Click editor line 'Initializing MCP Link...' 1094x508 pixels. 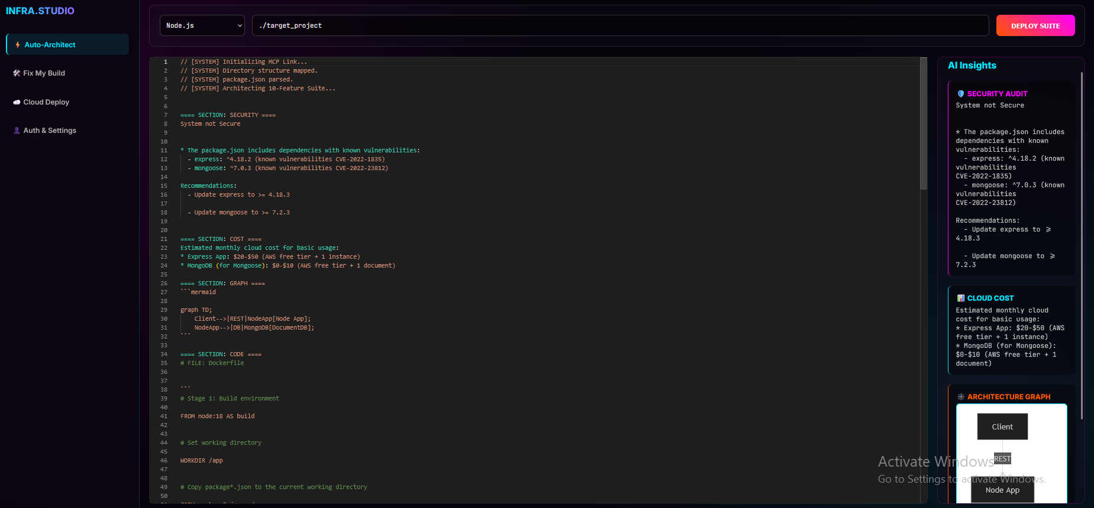pos(244,61)
